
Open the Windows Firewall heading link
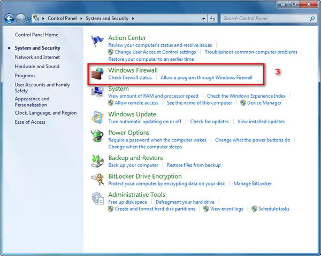(133, 70)
